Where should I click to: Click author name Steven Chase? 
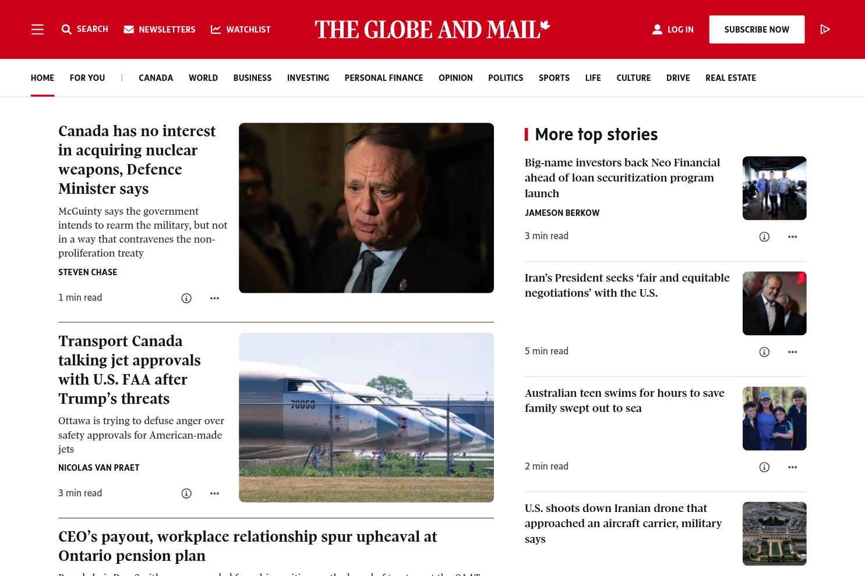[x=87, y=272]
